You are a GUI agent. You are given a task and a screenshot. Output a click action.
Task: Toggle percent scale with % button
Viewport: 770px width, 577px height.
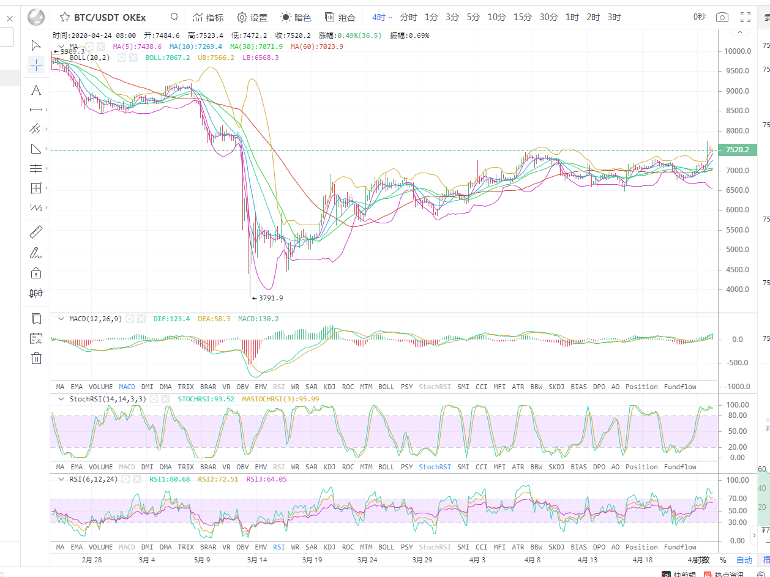(723, 560)
